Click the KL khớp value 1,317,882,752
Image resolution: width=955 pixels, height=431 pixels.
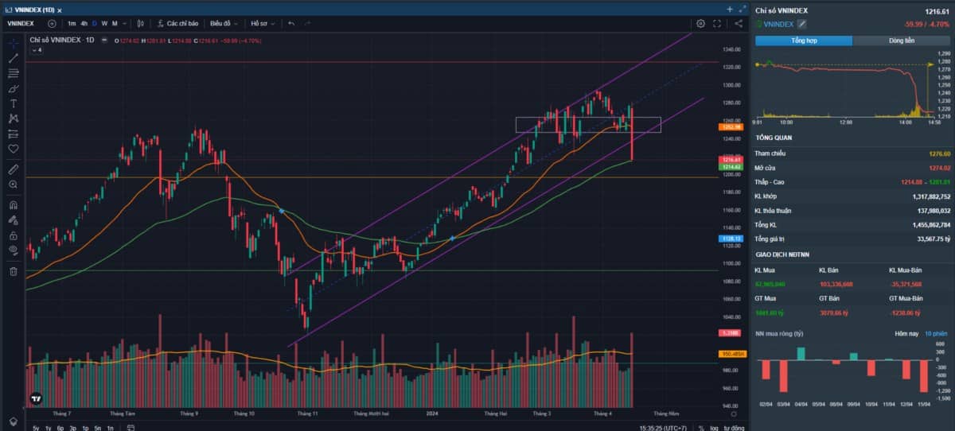point(932,196)
